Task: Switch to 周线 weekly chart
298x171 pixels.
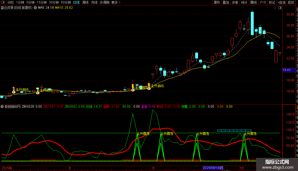Action: 85,2
